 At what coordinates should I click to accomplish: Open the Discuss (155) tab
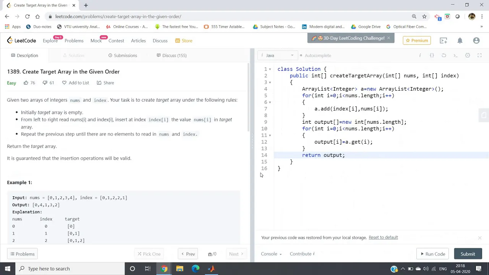[x=172, y=55]
